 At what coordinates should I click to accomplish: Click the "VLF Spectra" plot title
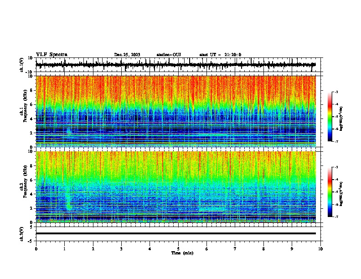(52, 55)
